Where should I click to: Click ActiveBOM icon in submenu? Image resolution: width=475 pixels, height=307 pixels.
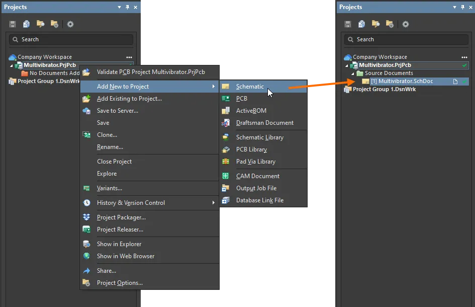(x=225, y=111)
